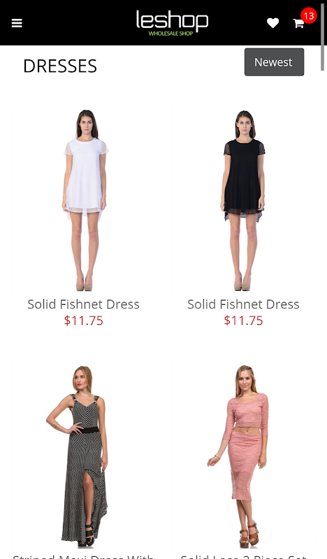Open the striped maxi dress image
Viewport: 327px width, 559px height.
click(84, 456)
